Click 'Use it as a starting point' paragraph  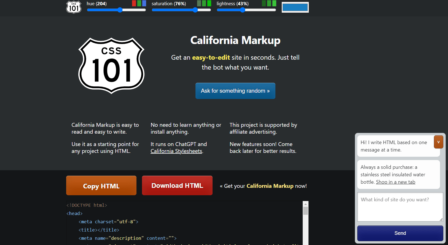(x=105, y=147)
